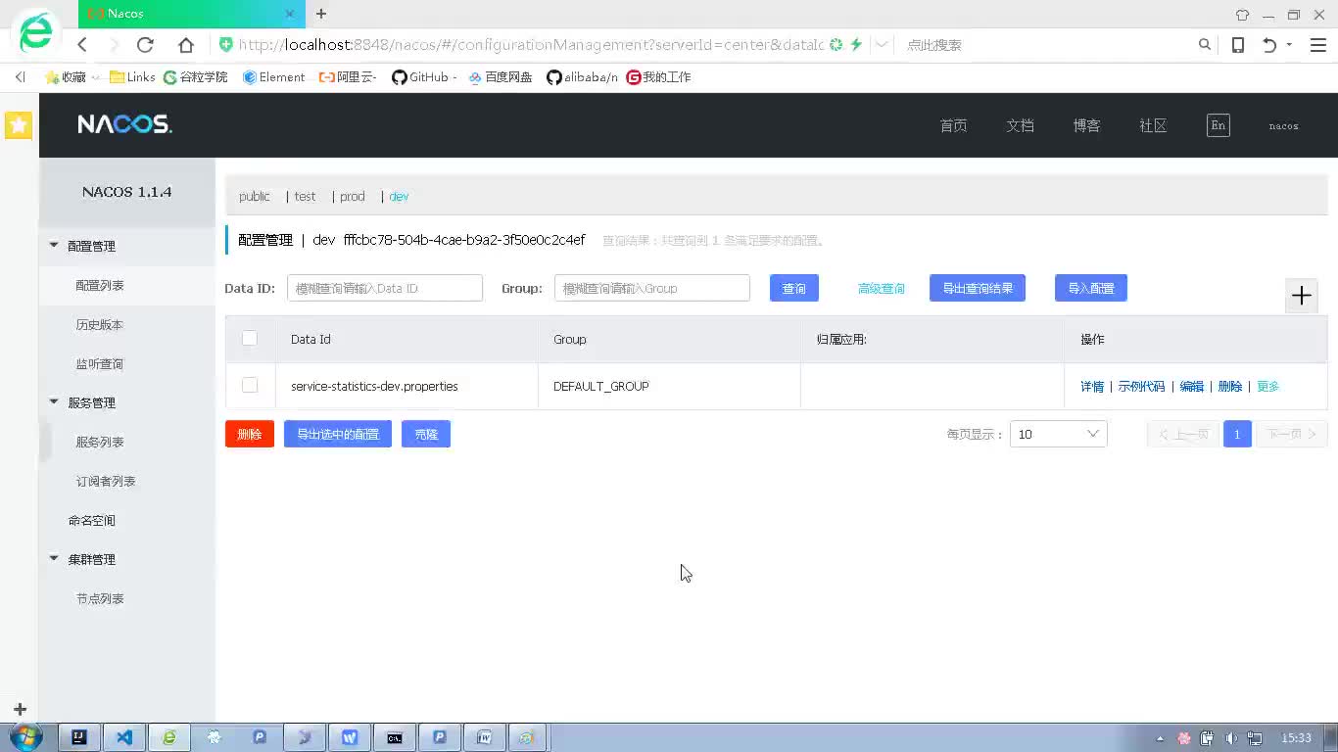The height and width of the screenshot is (752, 1338).
Task: Open the GitHub bookmark
Action: [x=424, y=76]
